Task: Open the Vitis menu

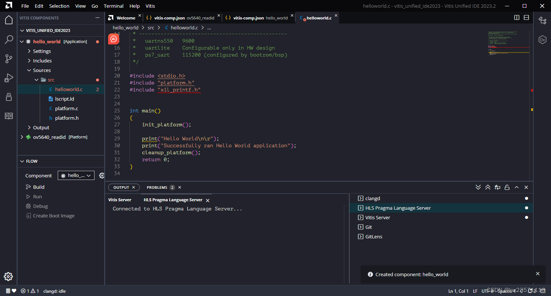Action: [x=150, y=6]
